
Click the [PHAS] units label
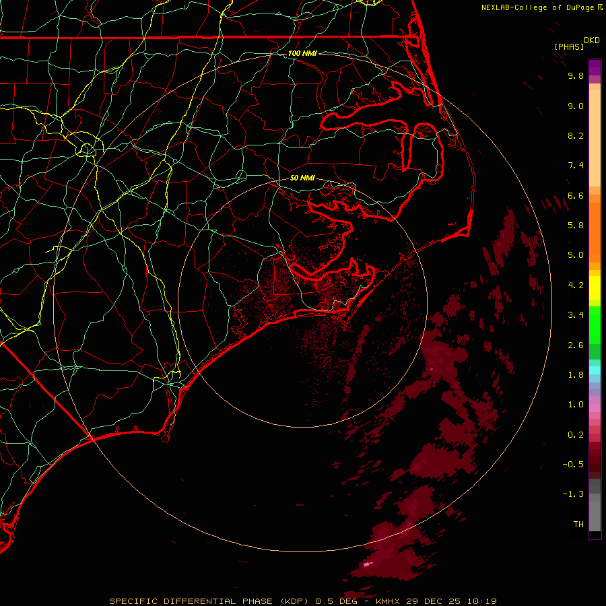pos(569,46)
